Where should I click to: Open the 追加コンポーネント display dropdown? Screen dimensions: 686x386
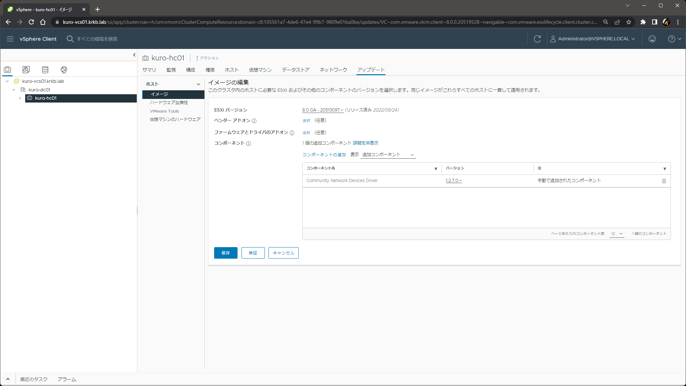pyautogui.click(x=388, y=155)
